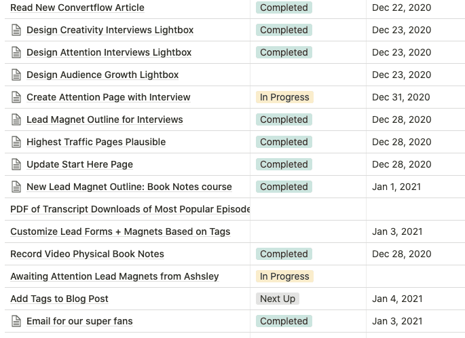Click page icon beside Design Creativity Interviews Lightbox
The height and width of the screenshot is (338, 465).
(x=16, y=30)
